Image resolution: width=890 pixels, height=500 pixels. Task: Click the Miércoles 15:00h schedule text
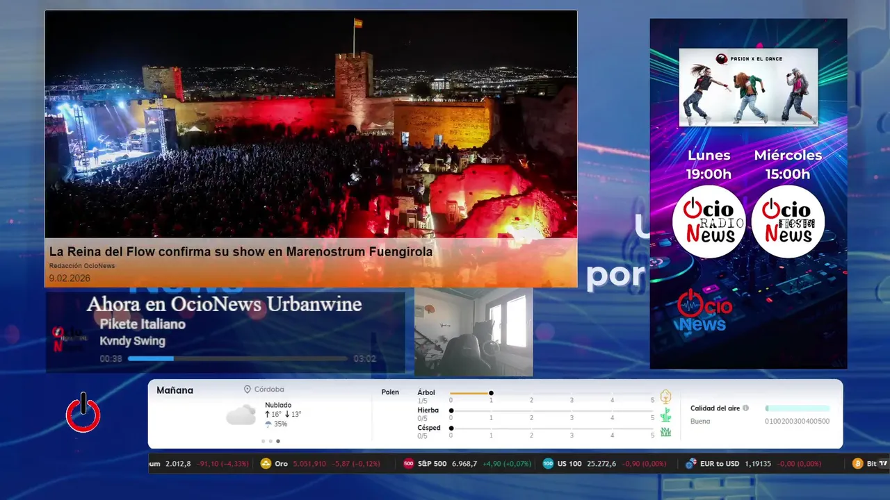(x=788, y=165)
